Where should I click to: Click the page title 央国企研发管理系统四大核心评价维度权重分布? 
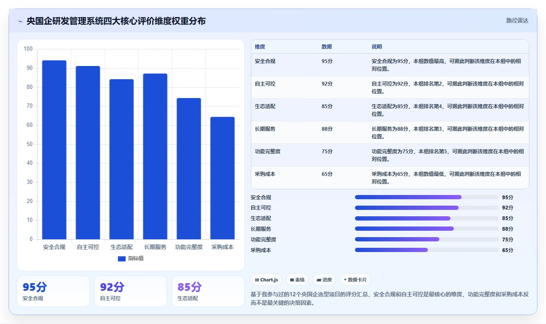[x=116, y=21]
